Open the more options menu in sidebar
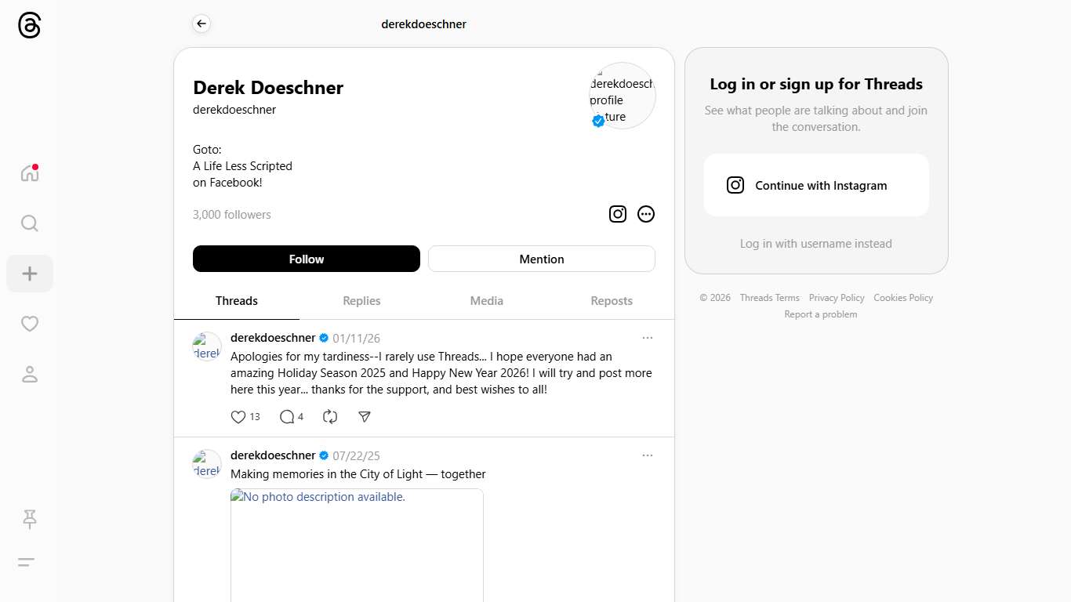This screenshot has width=1071, height=602. click(x=27, y=562)
